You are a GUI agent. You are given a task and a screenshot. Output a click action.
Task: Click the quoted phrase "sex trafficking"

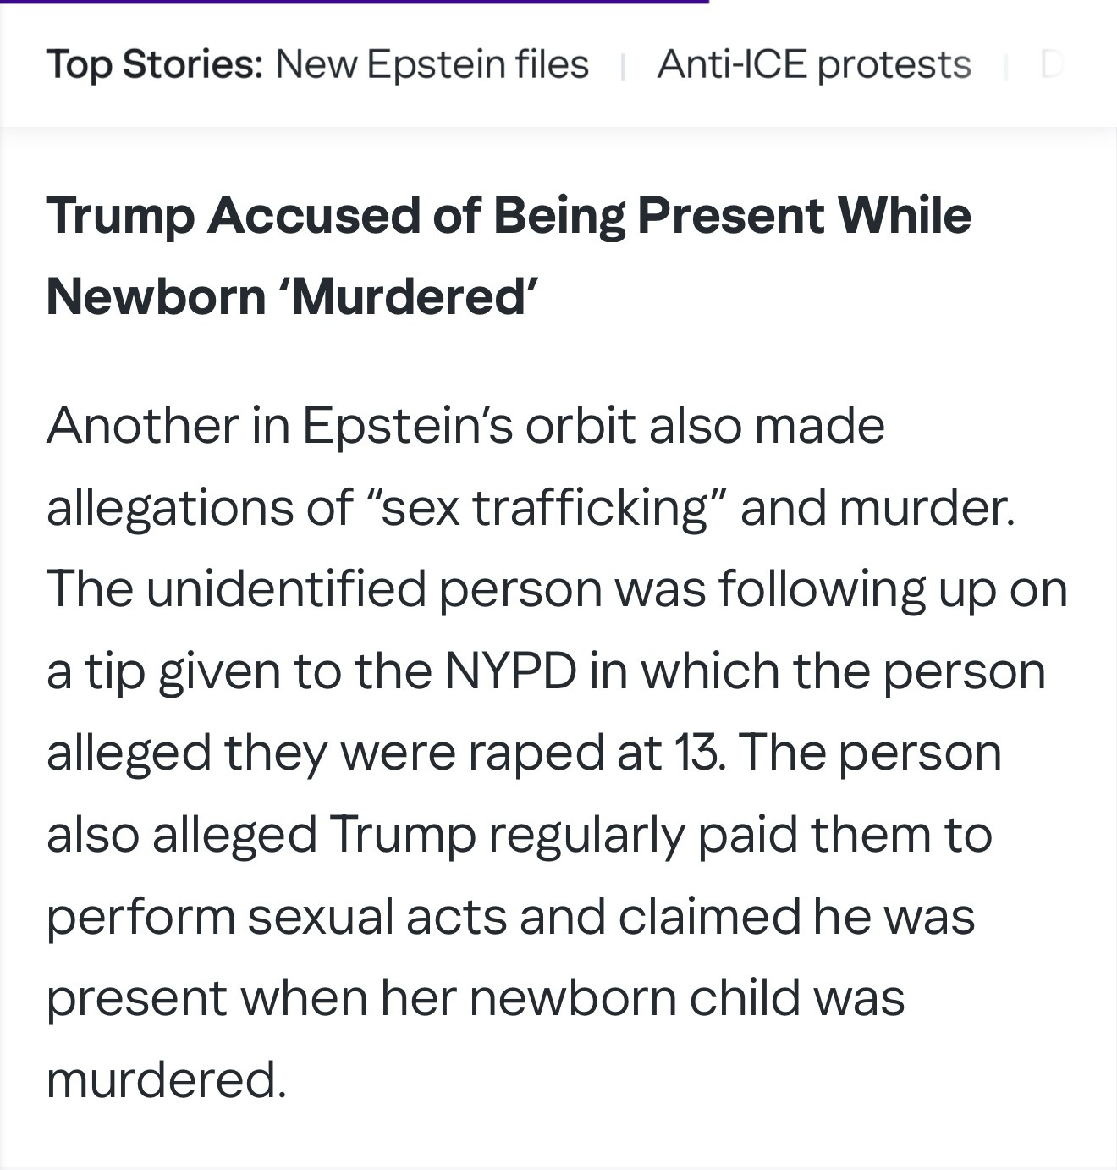click(x=545, y=508)
